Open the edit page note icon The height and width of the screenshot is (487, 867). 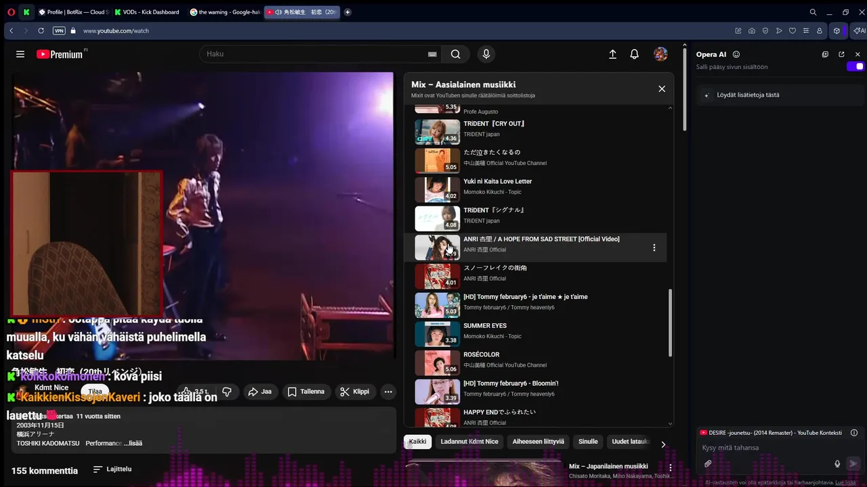pos(738,30)
